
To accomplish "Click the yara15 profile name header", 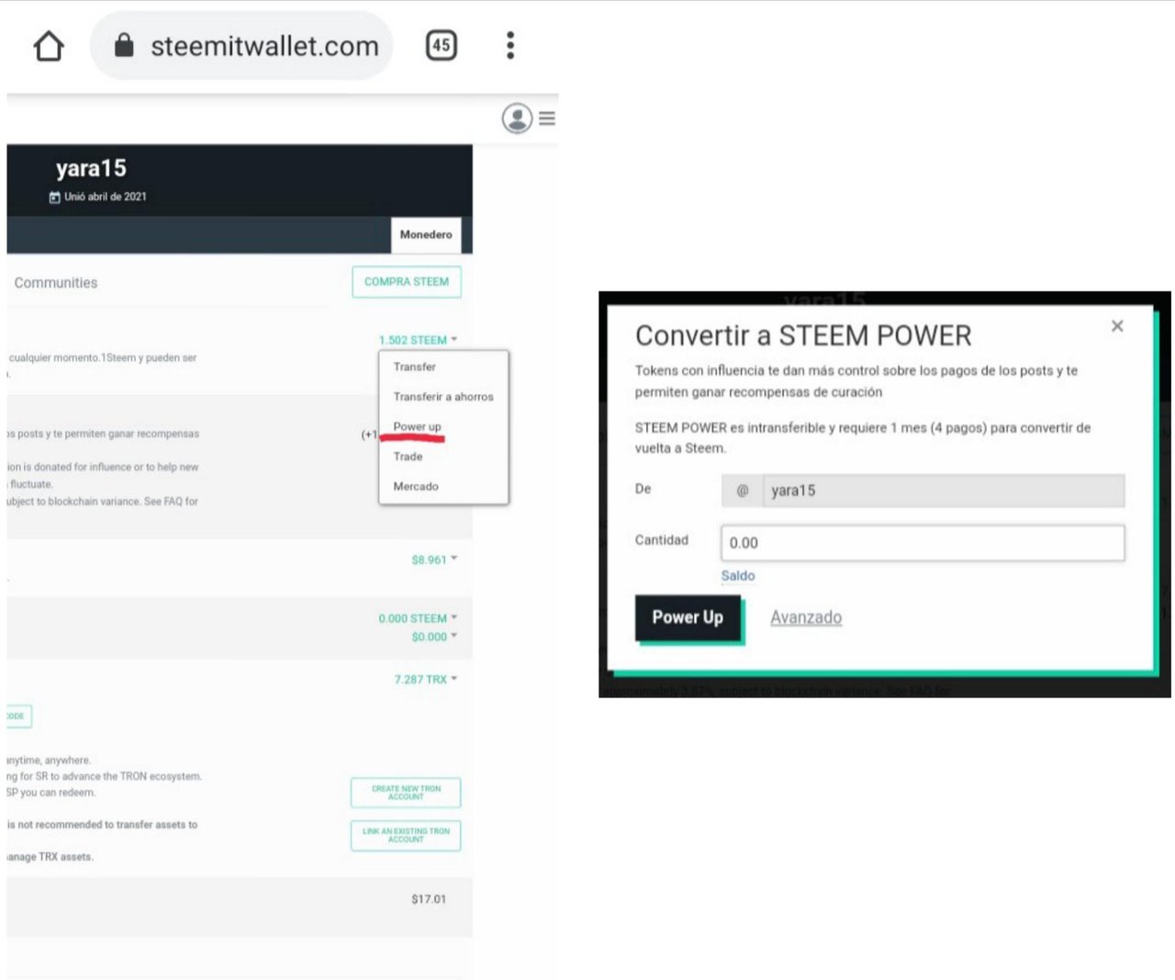I will 91,169.
